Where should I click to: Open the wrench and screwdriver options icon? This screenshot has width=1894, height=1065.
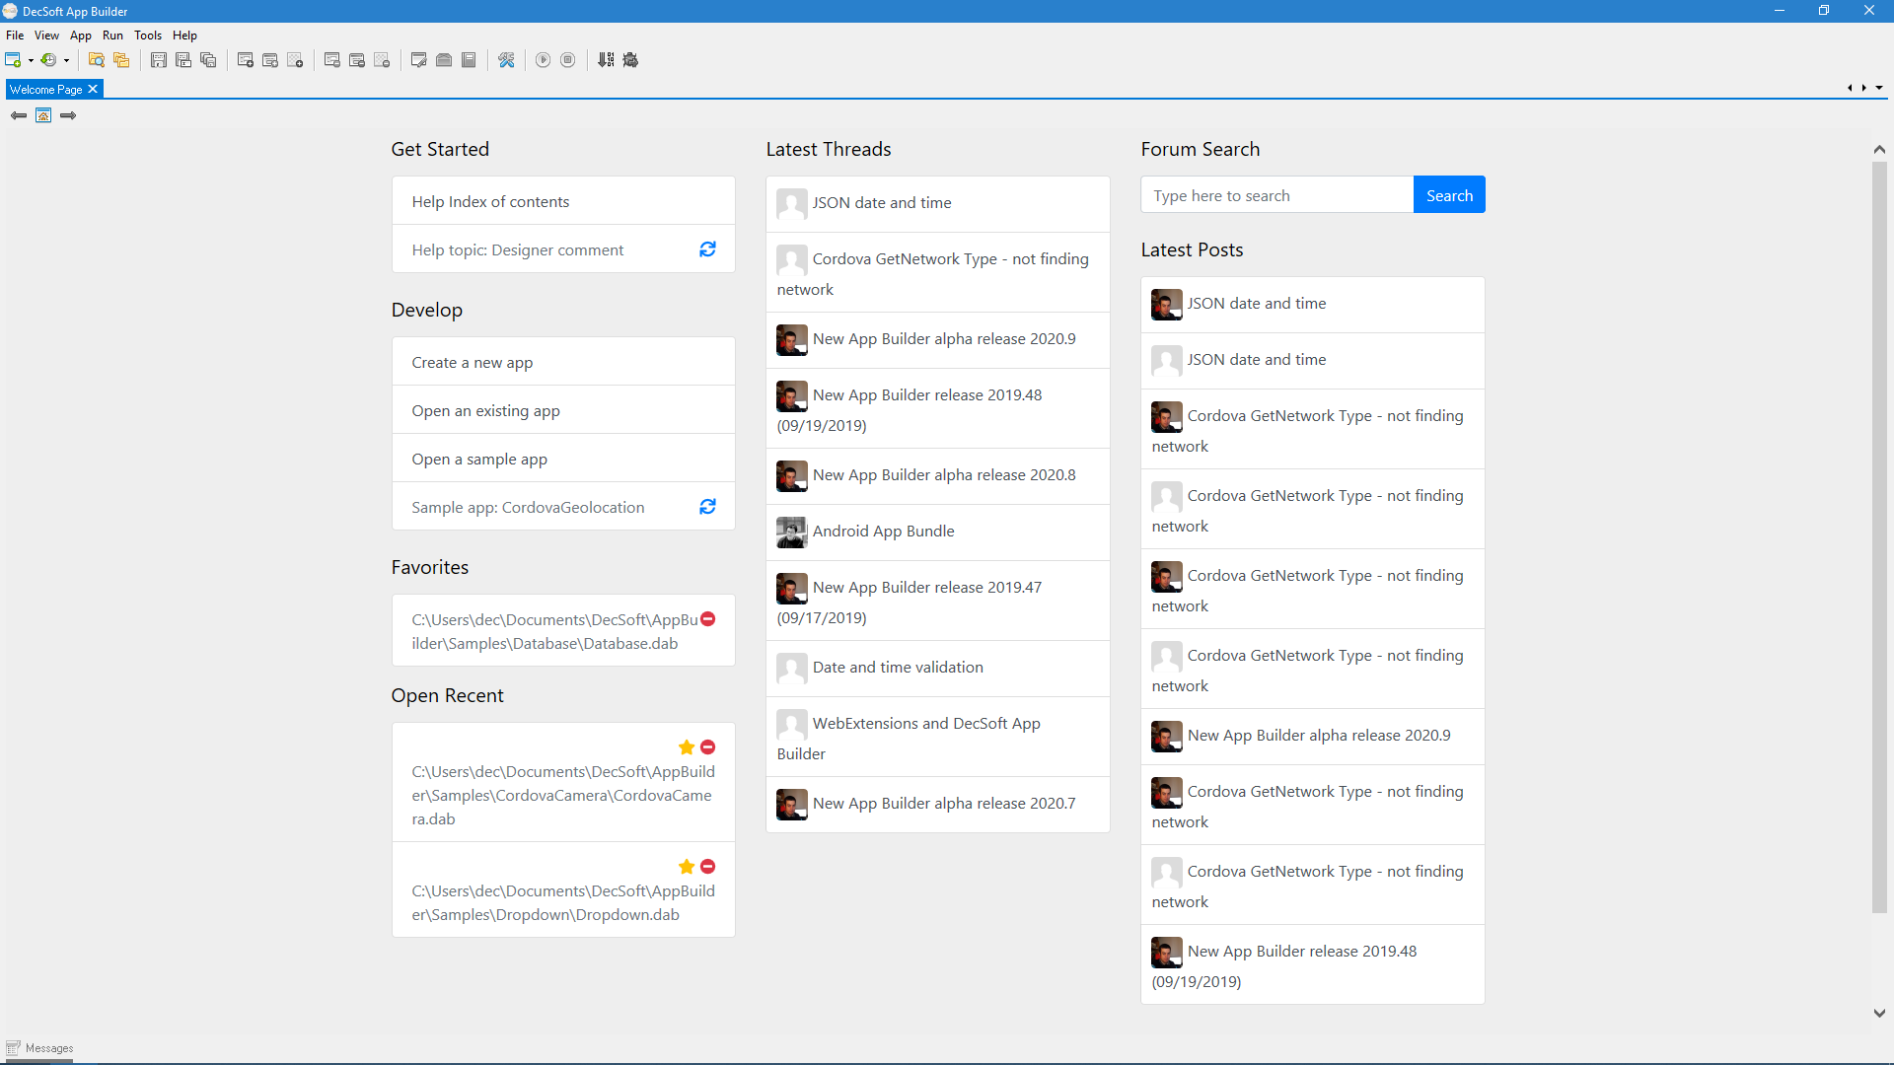pyautogui.click(x=506, y=60)
